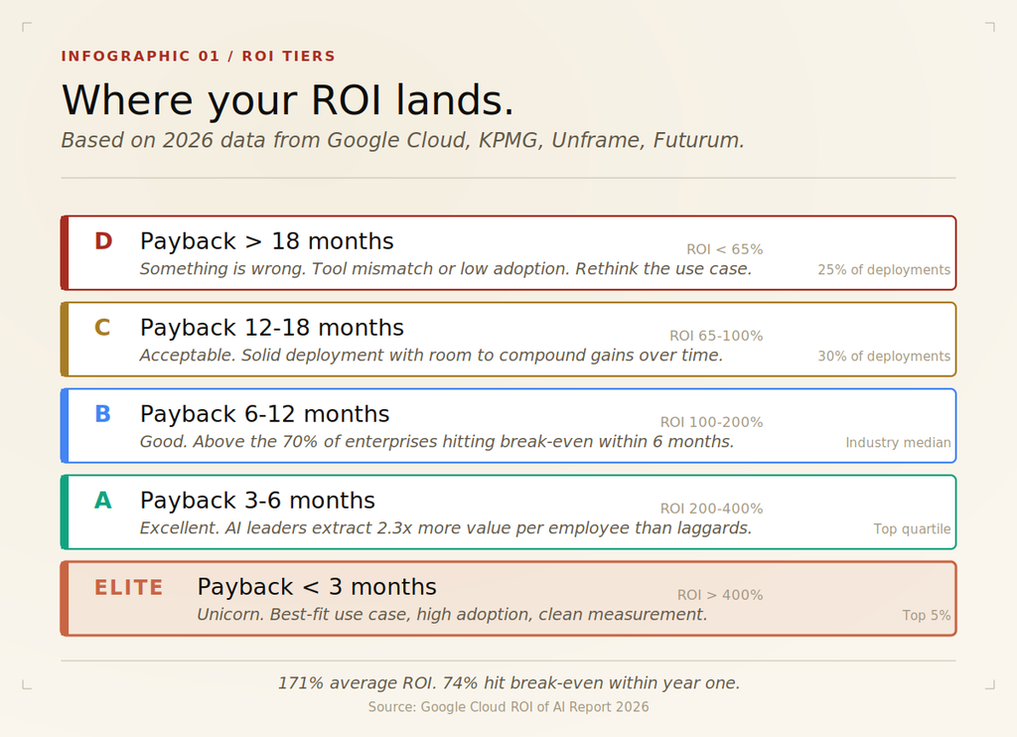
Task: Click 'Excellent. AI leaders extract 2.3x' description
Action: tap(446, 527)
